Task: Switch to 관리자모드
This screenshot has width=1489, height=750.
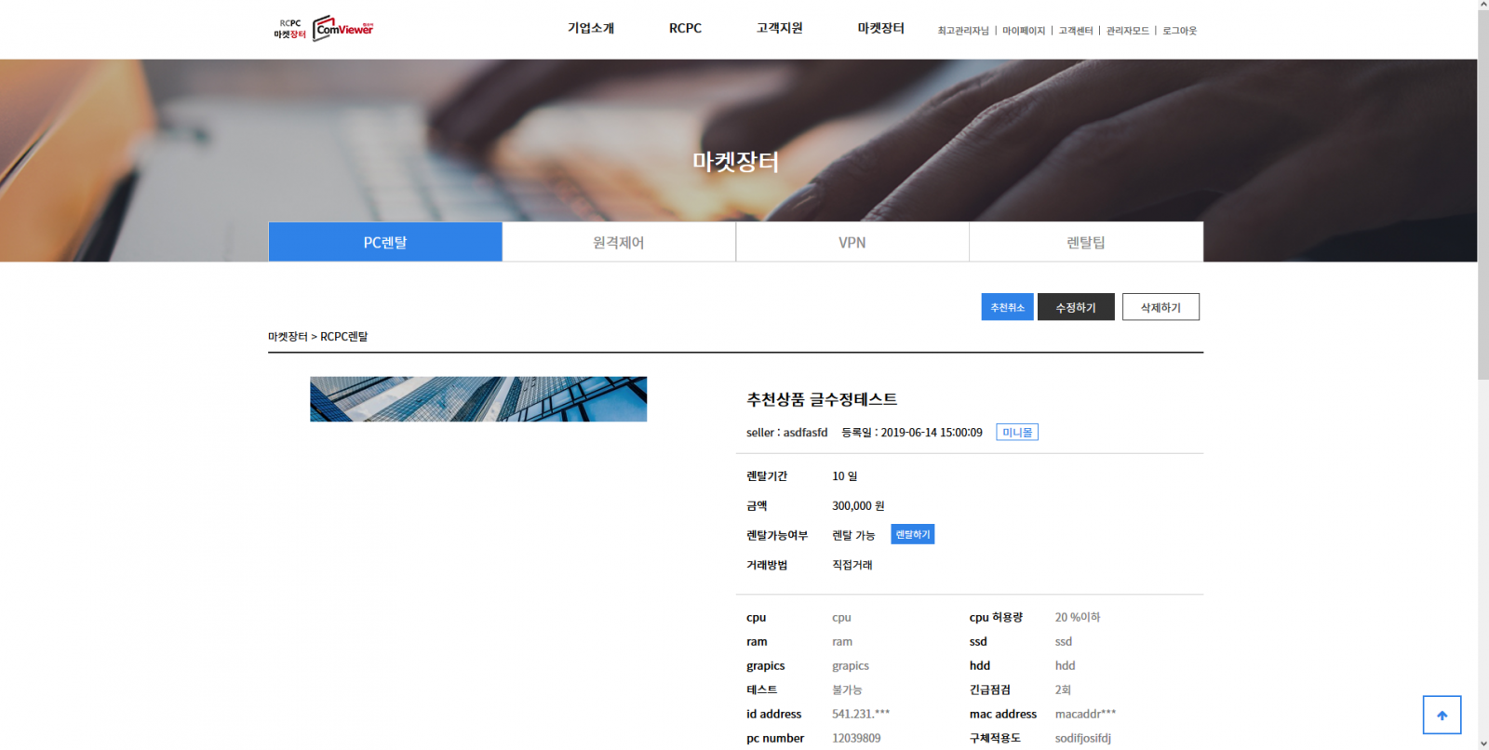Action: click(1128, 31)
